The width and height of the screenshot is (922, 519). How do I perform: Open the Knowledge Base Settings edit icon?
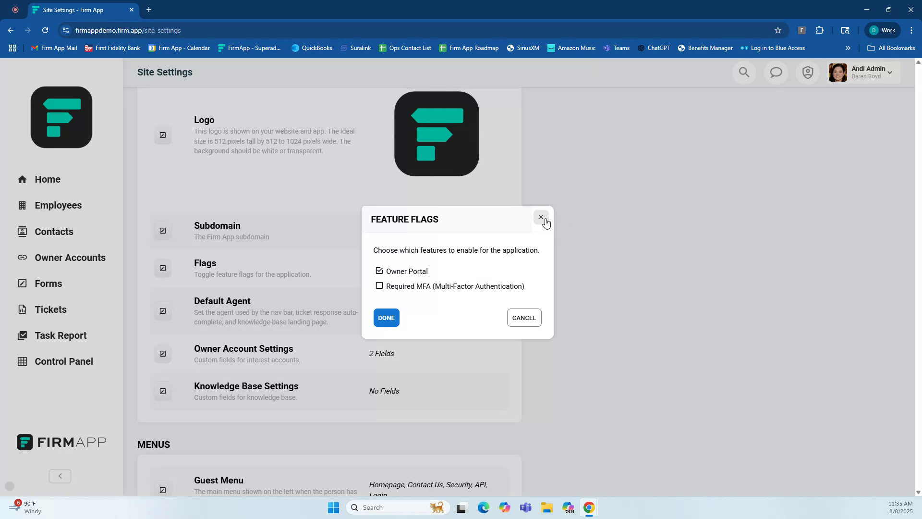click(163, 391)
